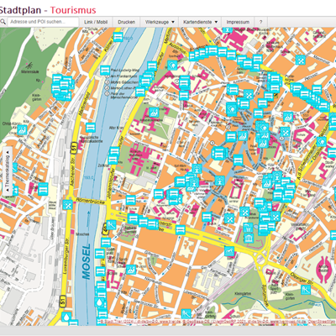Screen dimensions: 336x336
Task: Expand the Werkzeuge dropdown menu
Action: pos(160,22)
